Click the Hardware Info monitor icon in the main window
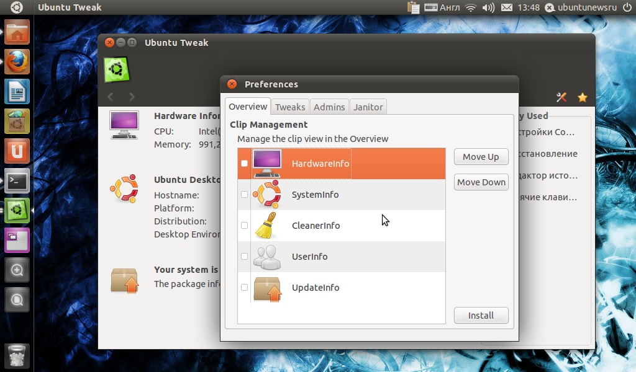 124,125
